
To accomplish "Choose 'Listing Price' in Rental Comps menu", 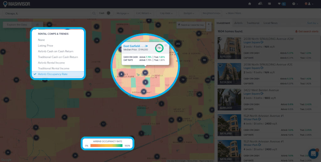I will click(45, 45).
